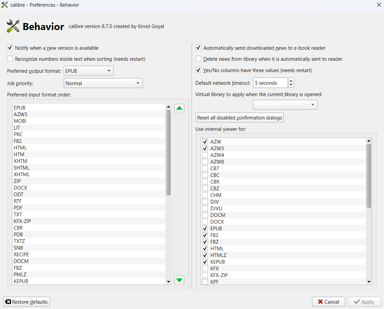Click Apply button
The image size is (384, 309).
[x=365, y=302]
